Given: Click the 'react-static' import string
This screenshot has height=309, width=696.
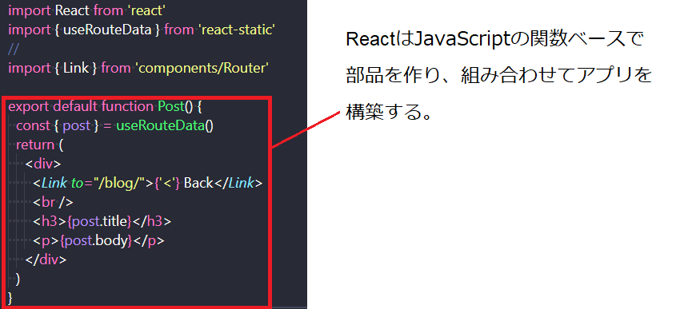Looking at the screenshot, I should [238, 30].
